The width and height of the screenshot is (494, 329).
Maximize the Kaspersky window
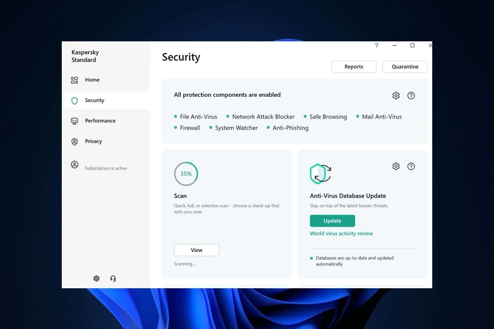(412, 46)
